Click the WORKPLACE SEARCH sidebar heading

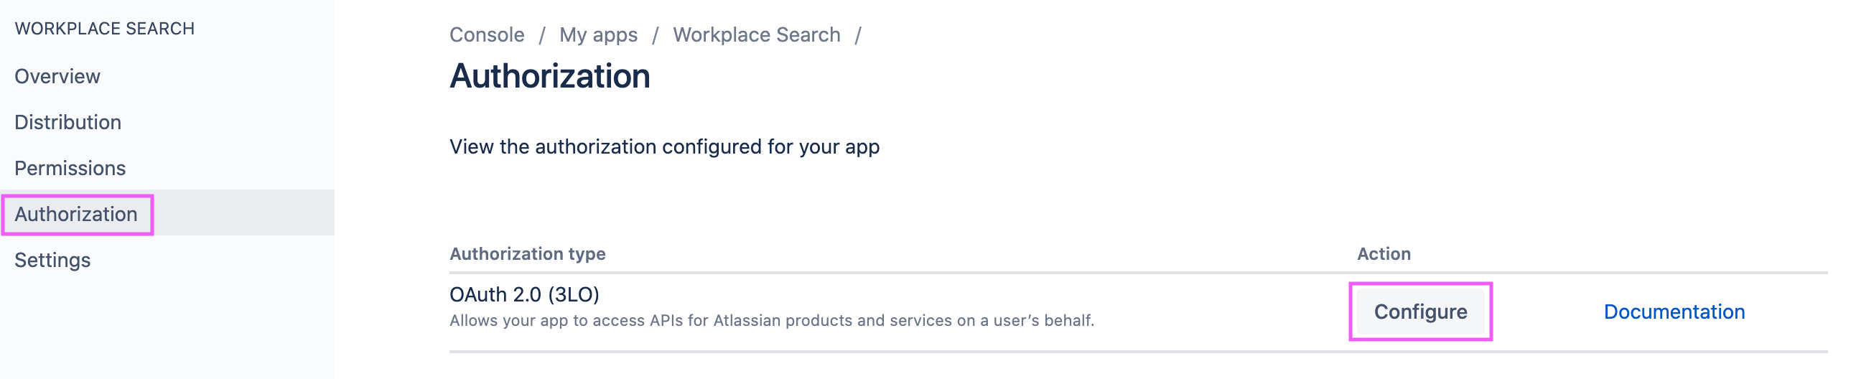[104, 29]
